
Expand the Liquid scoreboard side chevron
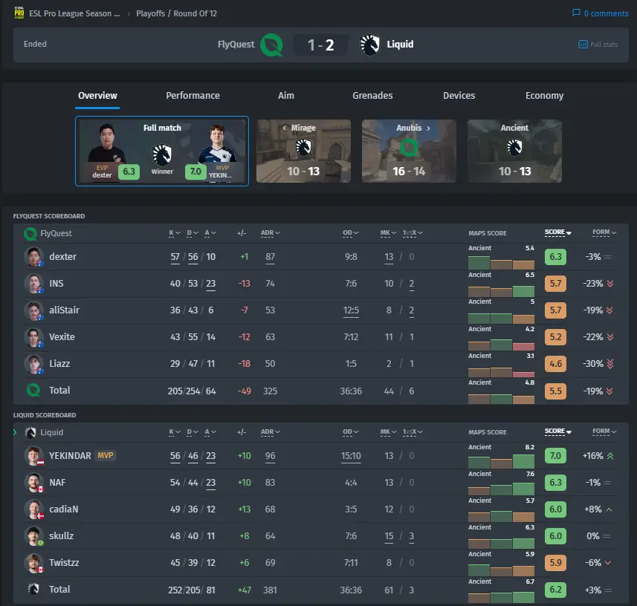click(x=15, y=432)
